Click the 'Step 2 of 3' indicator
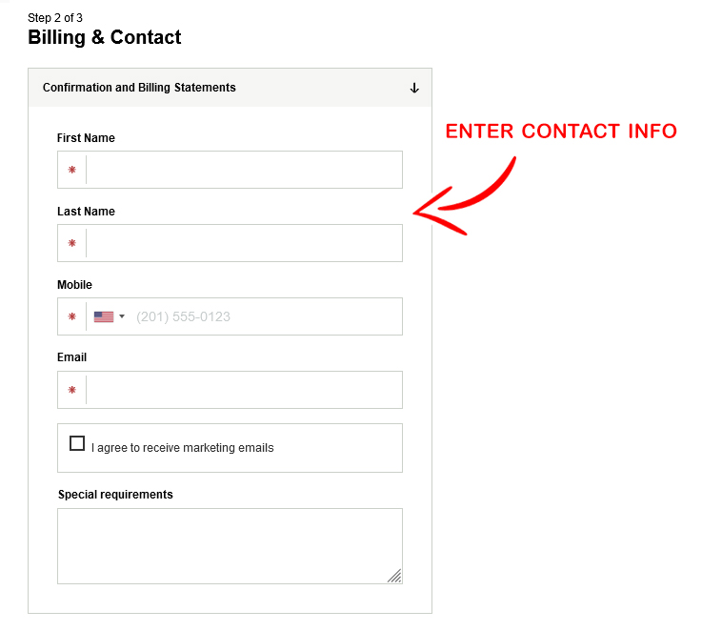 pos(55,18)
